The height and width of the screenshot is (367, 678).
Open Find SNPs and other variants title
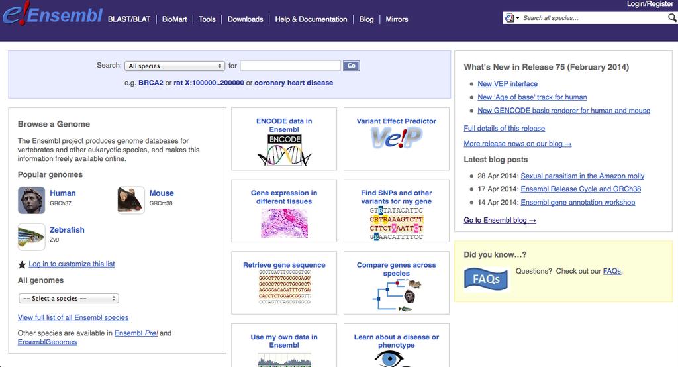pos(397,197)
